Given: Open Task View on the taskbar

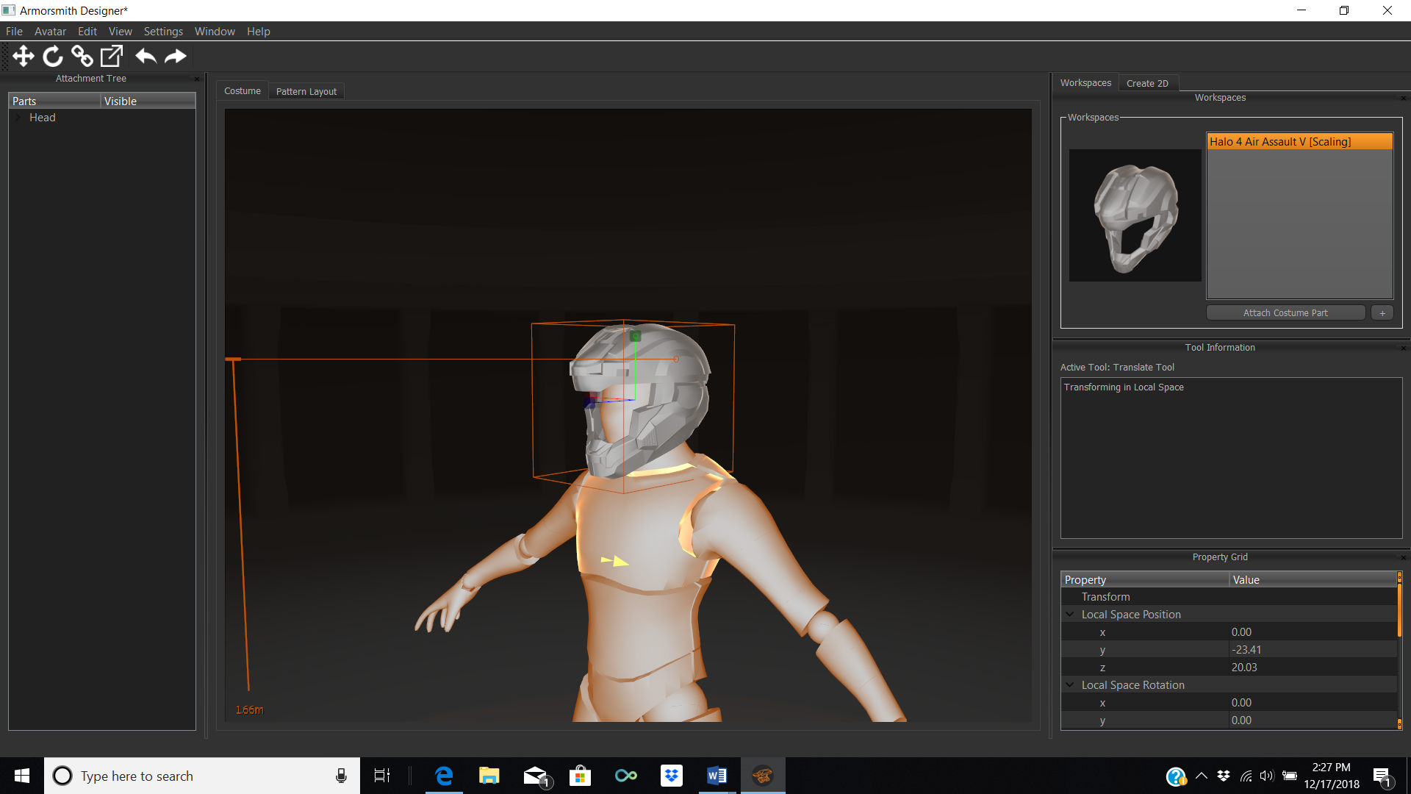Looking at the screenshot, I should coord(382,776).
